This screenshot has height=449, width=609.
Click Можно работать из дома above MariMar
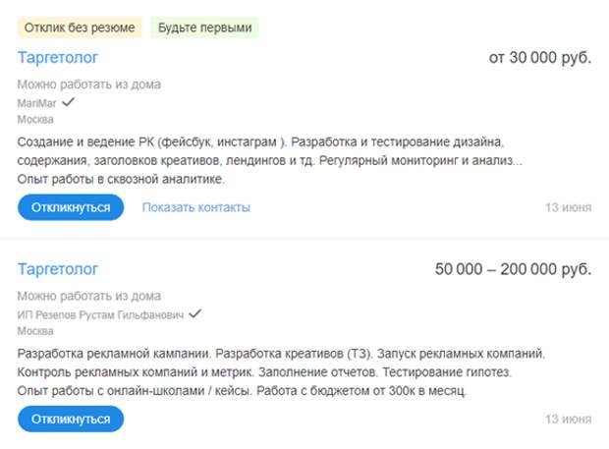[x=88, y=84]
